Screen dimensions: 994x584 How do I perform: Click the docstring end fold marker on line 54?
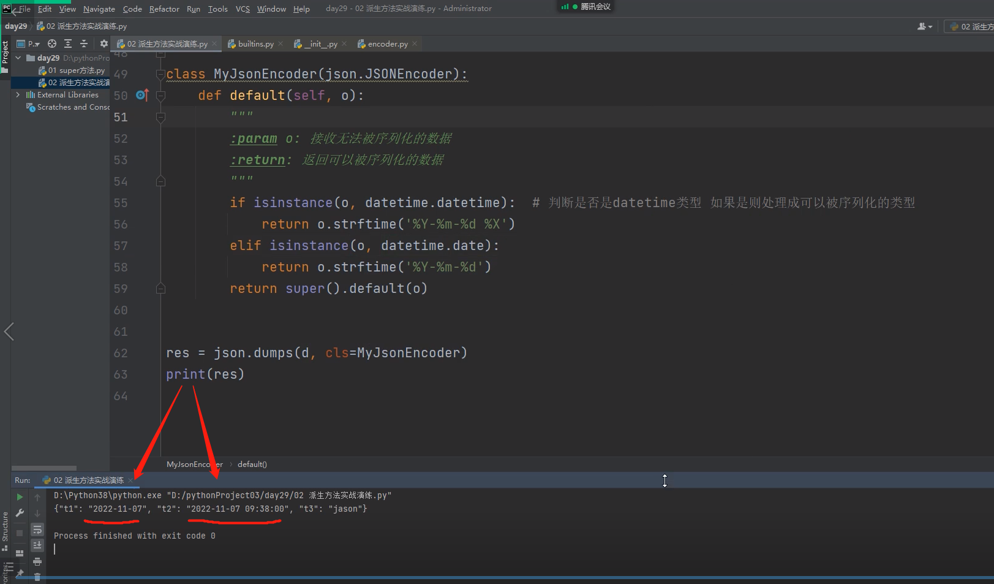pyautogui.click(x=160, y=181)
